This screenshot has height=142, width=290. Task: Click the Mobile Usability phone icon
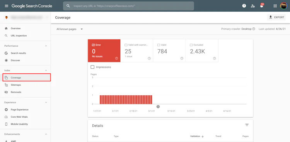coord(6,124)
